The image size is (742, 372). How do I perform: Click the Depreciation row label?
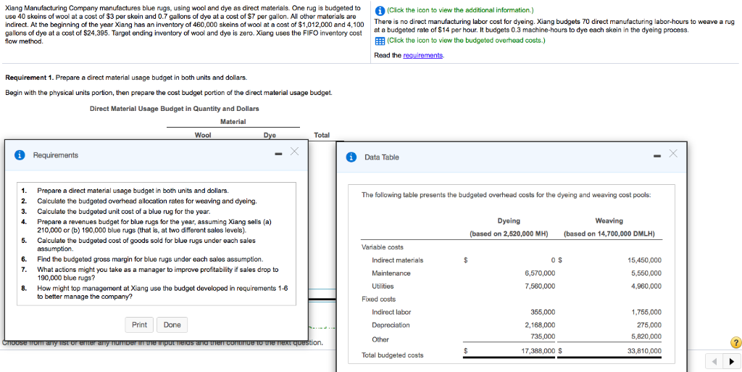[x=391, y=325]
